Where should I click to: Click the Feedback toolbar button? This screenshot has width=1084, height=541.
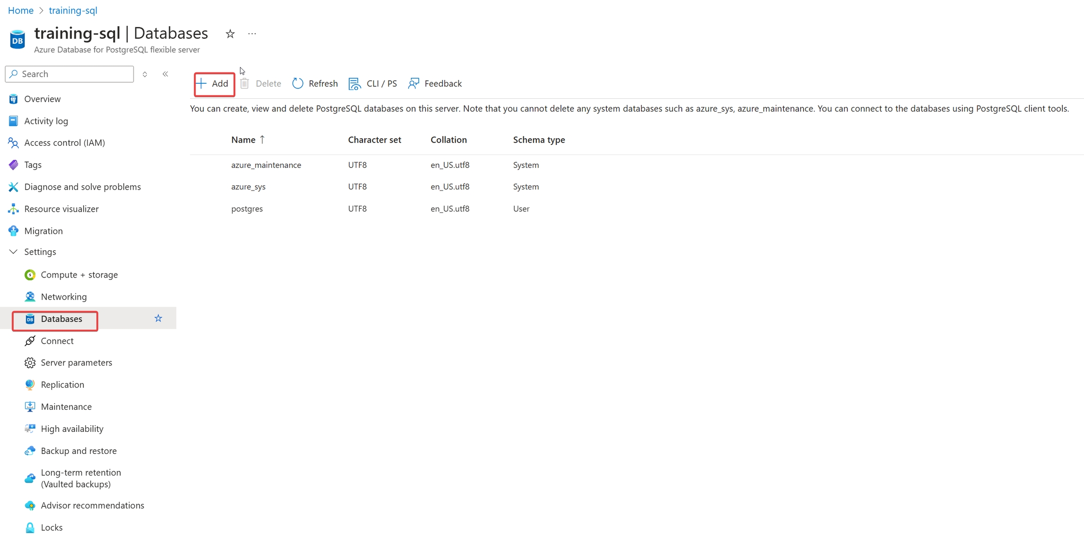435,84
